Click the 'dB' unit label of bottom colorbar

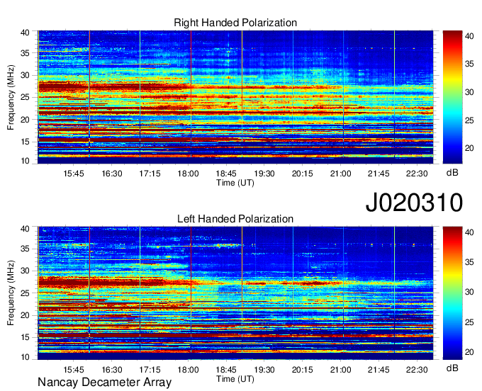point(452,368)
